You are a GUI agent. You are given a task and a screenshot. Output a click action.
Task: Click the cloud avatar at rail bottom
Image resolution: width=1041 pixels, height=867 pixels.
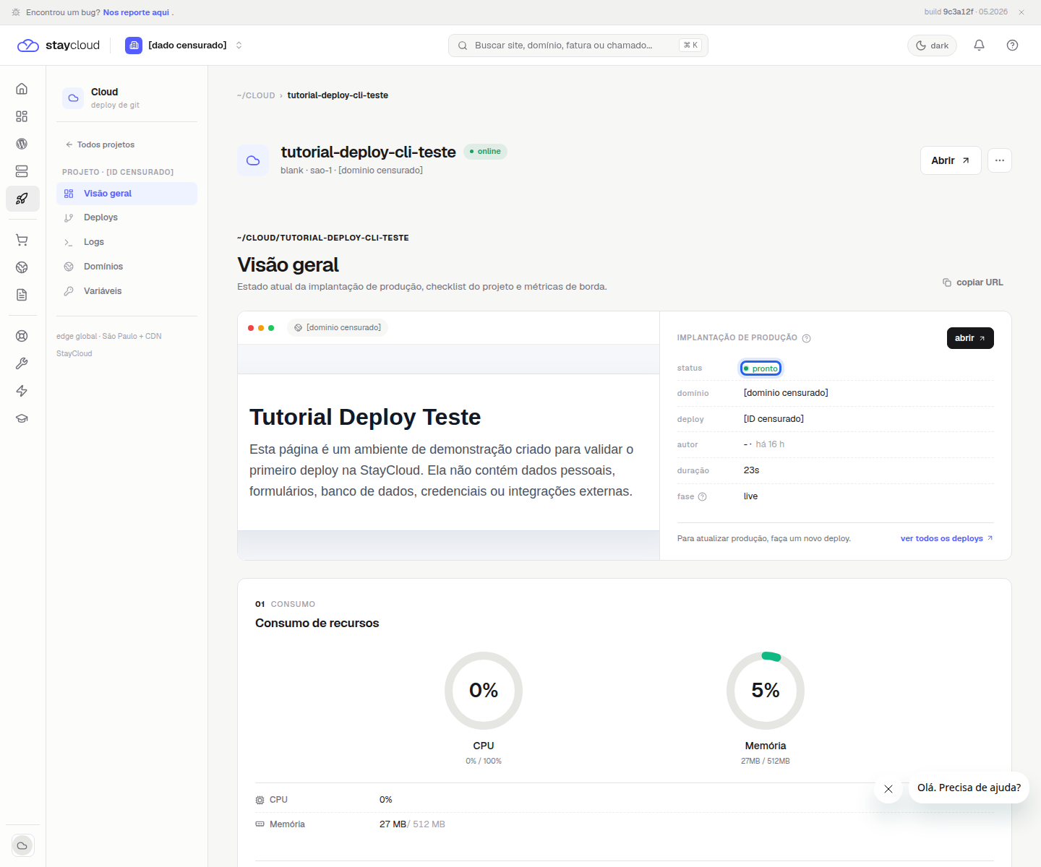tap(22, 845)
